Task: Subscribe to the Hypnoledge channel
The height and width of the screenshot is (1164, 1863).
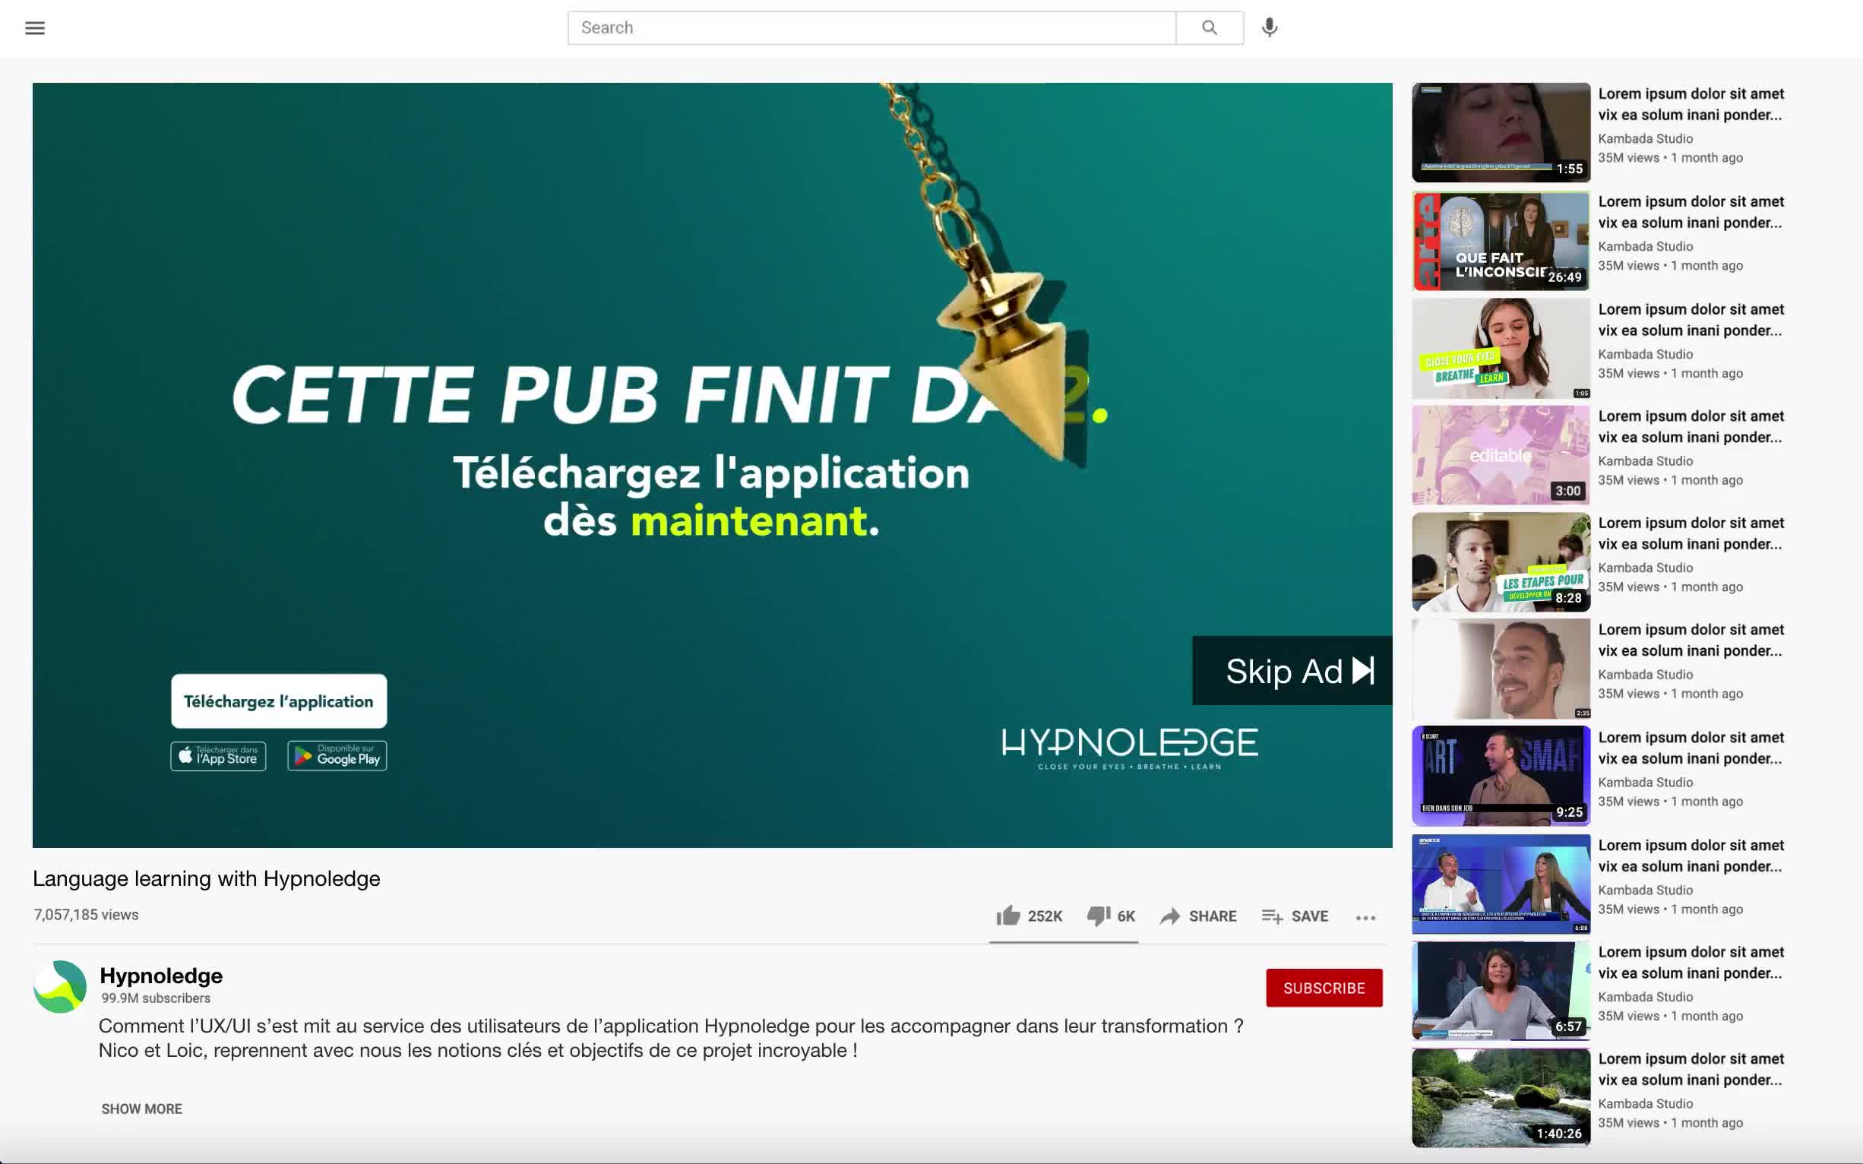Action: [x=1324, y=988]
